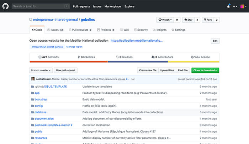Open the app folder
This screenshot has width=249, height=144.
pos(37,93)
